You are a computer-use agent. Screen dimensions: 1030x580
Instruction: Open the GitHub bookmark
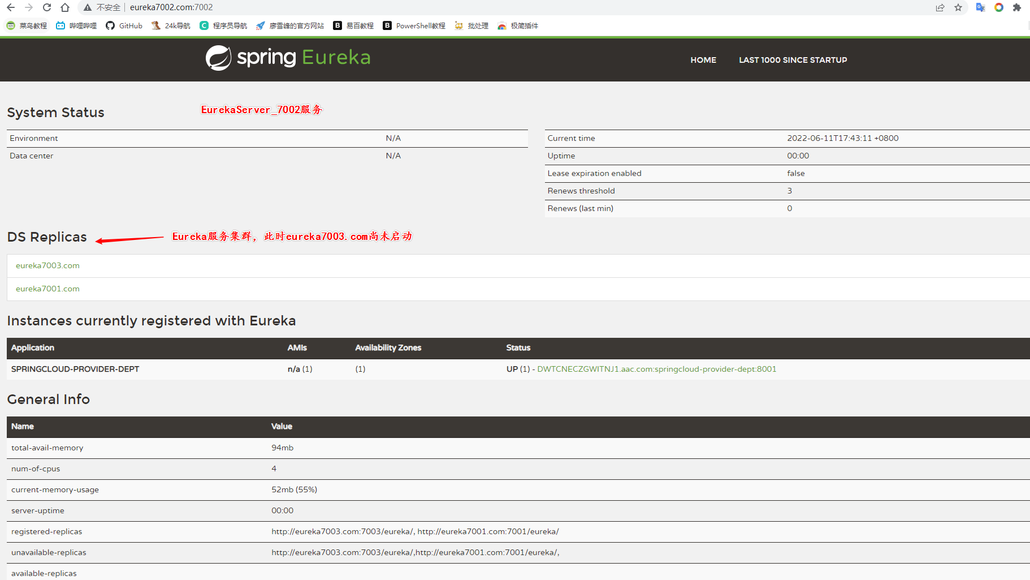click(124, 25)
